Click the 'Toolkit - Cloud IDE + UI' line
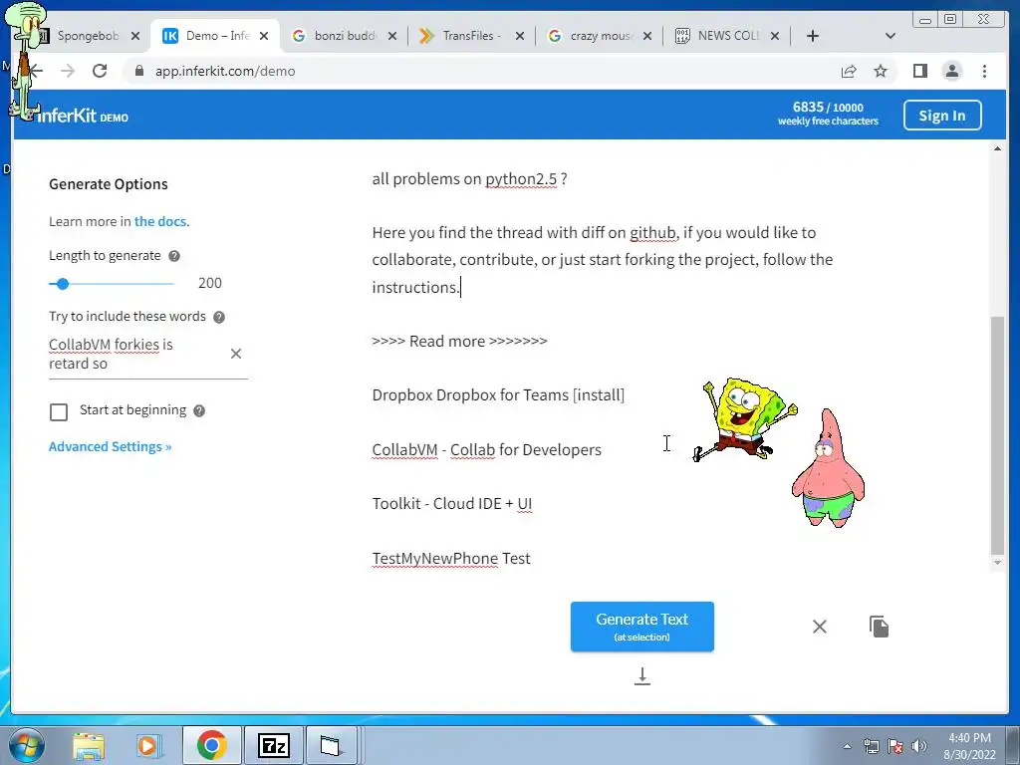This screenshot has height=765, width=1020. [x=452, y=503]
